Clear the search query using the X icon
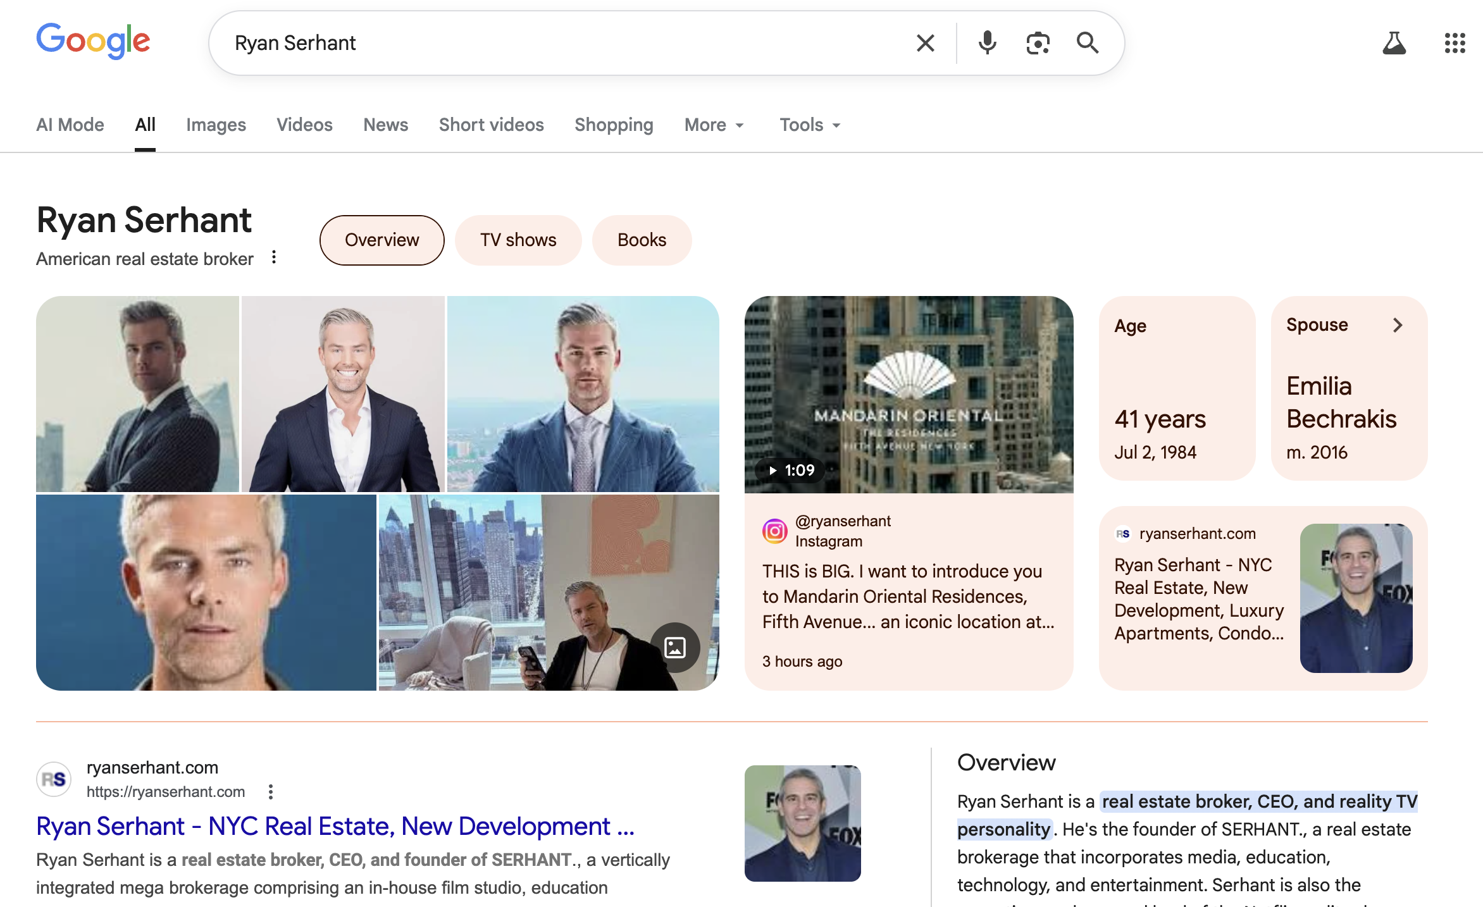The height and width of the screenshot is (907, 1483). pos(925,42)
